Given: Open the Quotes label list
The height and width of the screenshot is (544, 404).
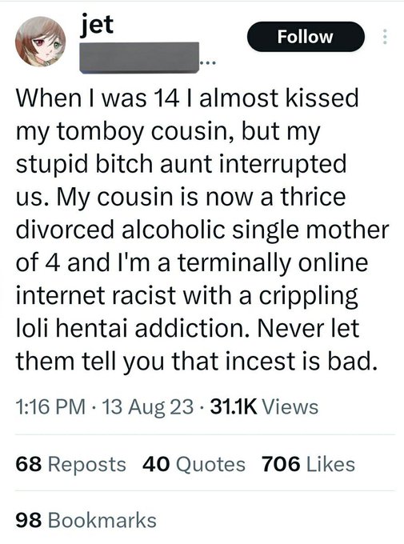Looking at the screenshot, I should click(x=210, y=465).
